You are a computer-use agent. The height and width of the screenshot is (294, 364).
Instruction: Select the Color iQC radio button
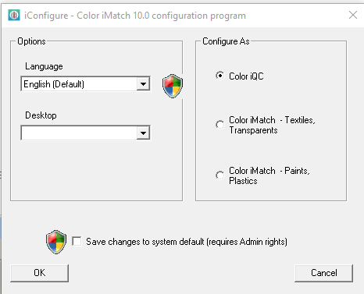coord(220,76)
